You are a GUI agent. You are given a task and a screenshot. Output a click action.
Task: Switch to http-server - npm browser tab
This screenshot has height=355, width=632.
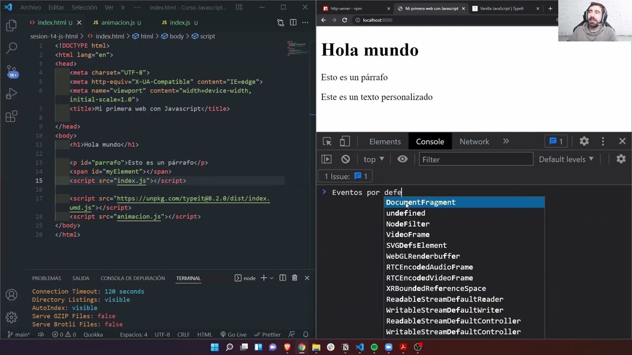355,8
